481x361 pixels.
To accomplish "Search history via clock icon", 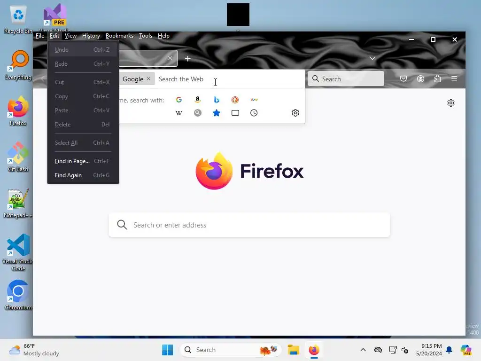I will click(x=254, y=113).
